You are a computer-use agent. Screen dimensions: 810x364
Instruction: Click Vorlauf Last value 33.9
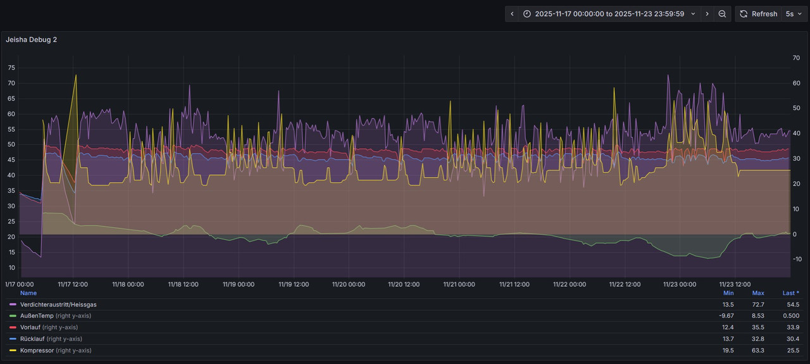792,327
